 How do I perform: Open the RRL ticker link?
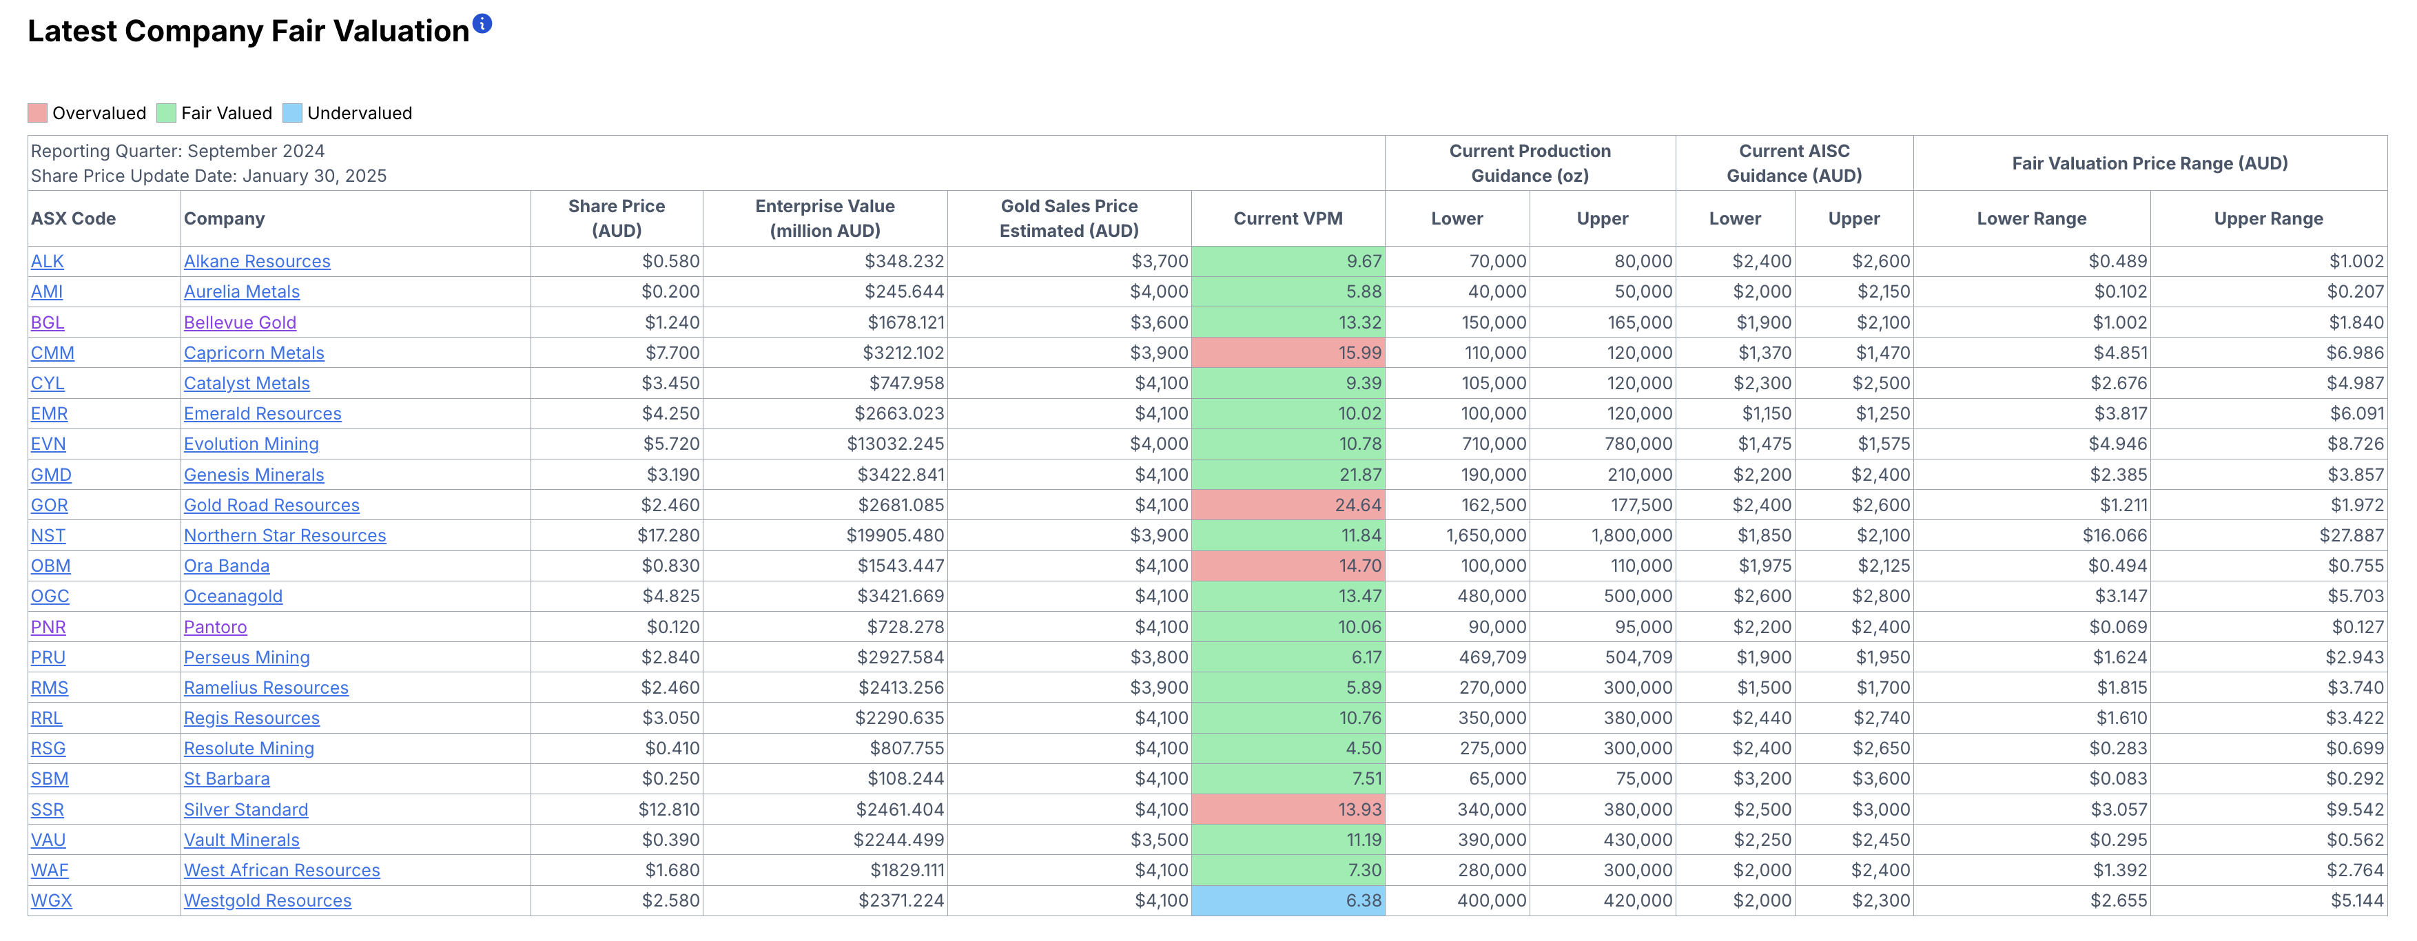tap(46, 718)
